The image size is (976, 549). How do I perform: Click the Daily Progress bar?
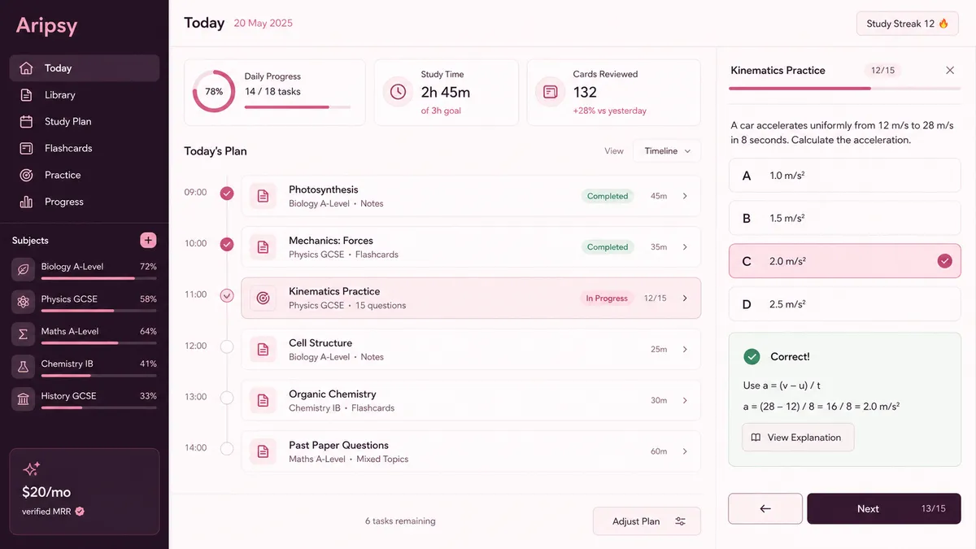pyautogui.click(x=298, y=107)
